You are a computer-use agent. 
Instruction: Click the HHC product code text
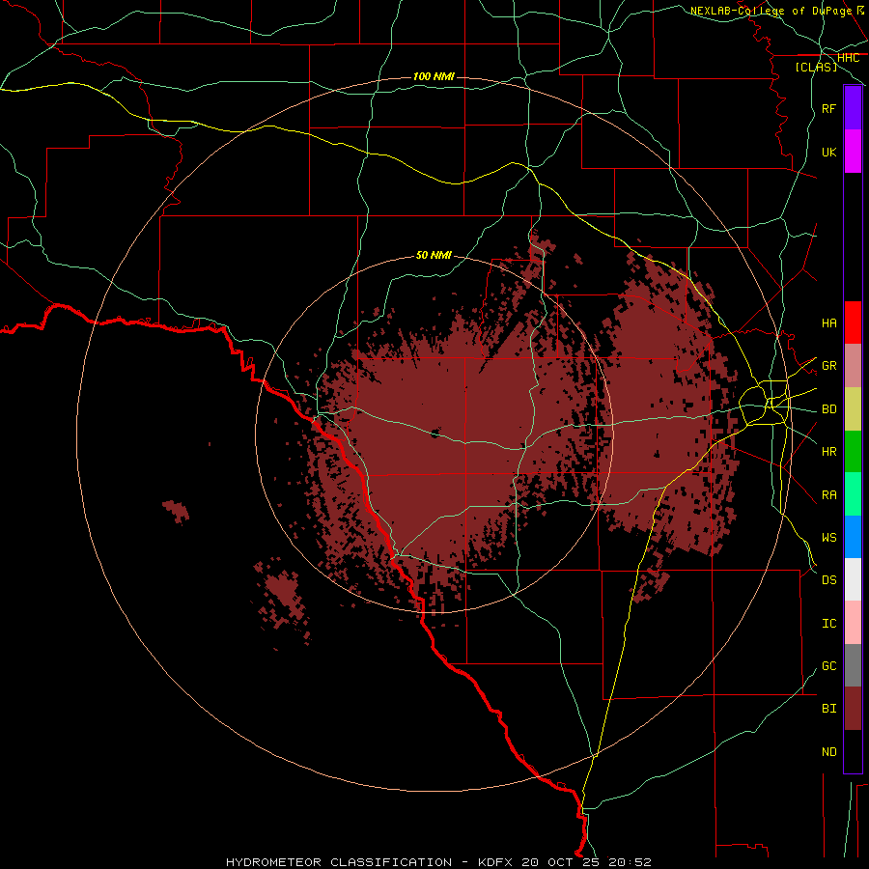click(848, 58)
